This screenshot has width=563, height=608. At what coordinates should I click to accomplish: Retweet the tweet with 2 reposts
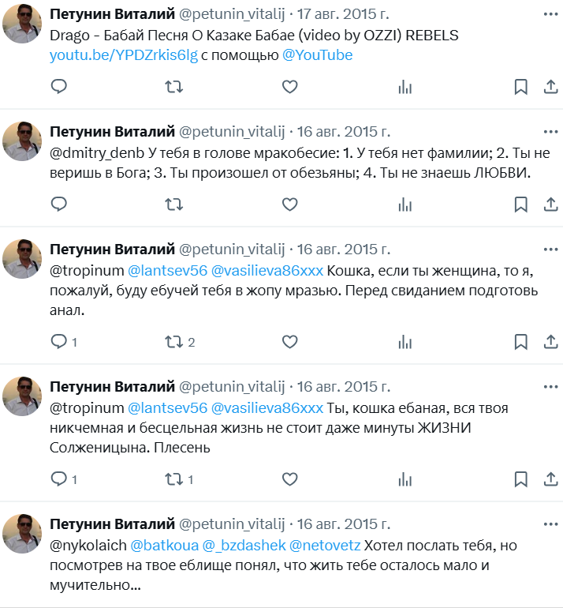[174, 342]
